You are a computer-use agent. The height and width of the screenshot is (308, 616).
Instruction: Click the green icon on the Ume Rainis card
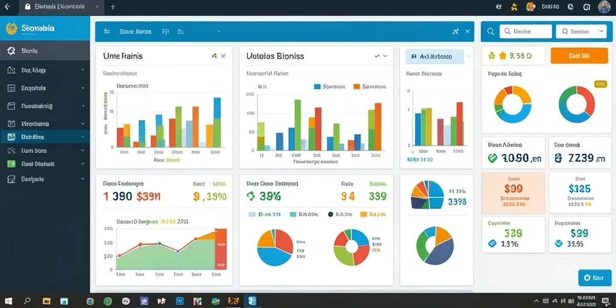pos(214,56)
